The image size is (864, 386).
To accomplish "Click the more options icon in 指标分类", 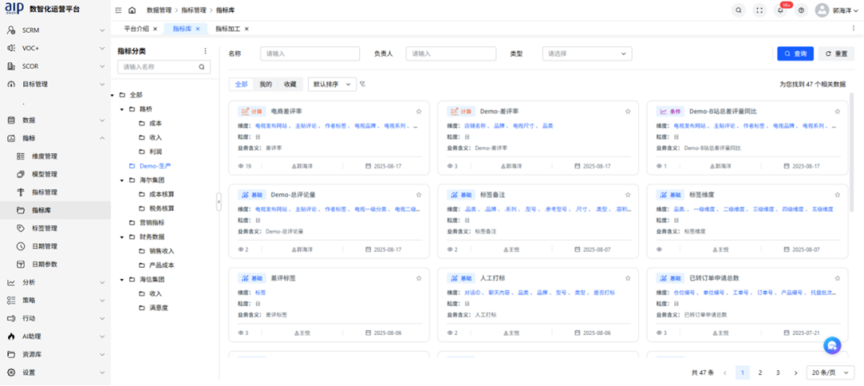I will click(205, 51).
